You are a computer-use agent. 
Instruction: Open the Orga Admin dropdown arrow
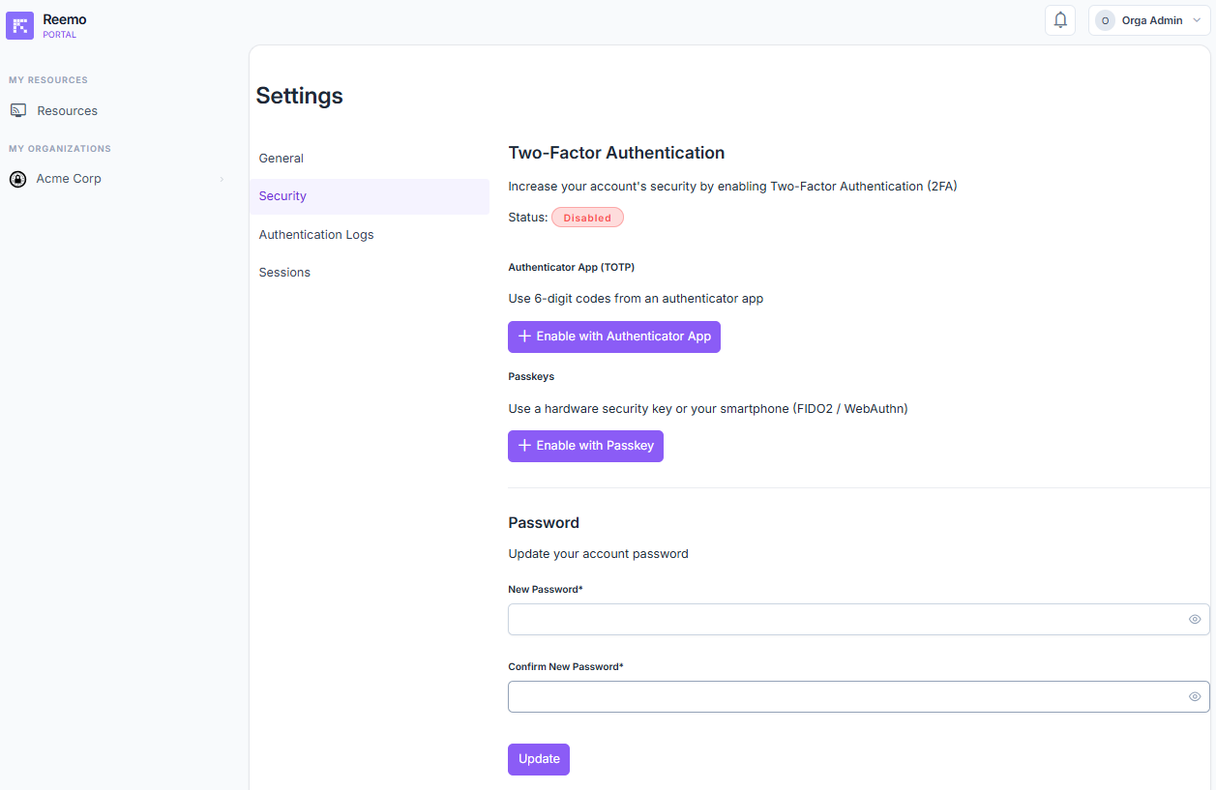(x=1197, y=20)
